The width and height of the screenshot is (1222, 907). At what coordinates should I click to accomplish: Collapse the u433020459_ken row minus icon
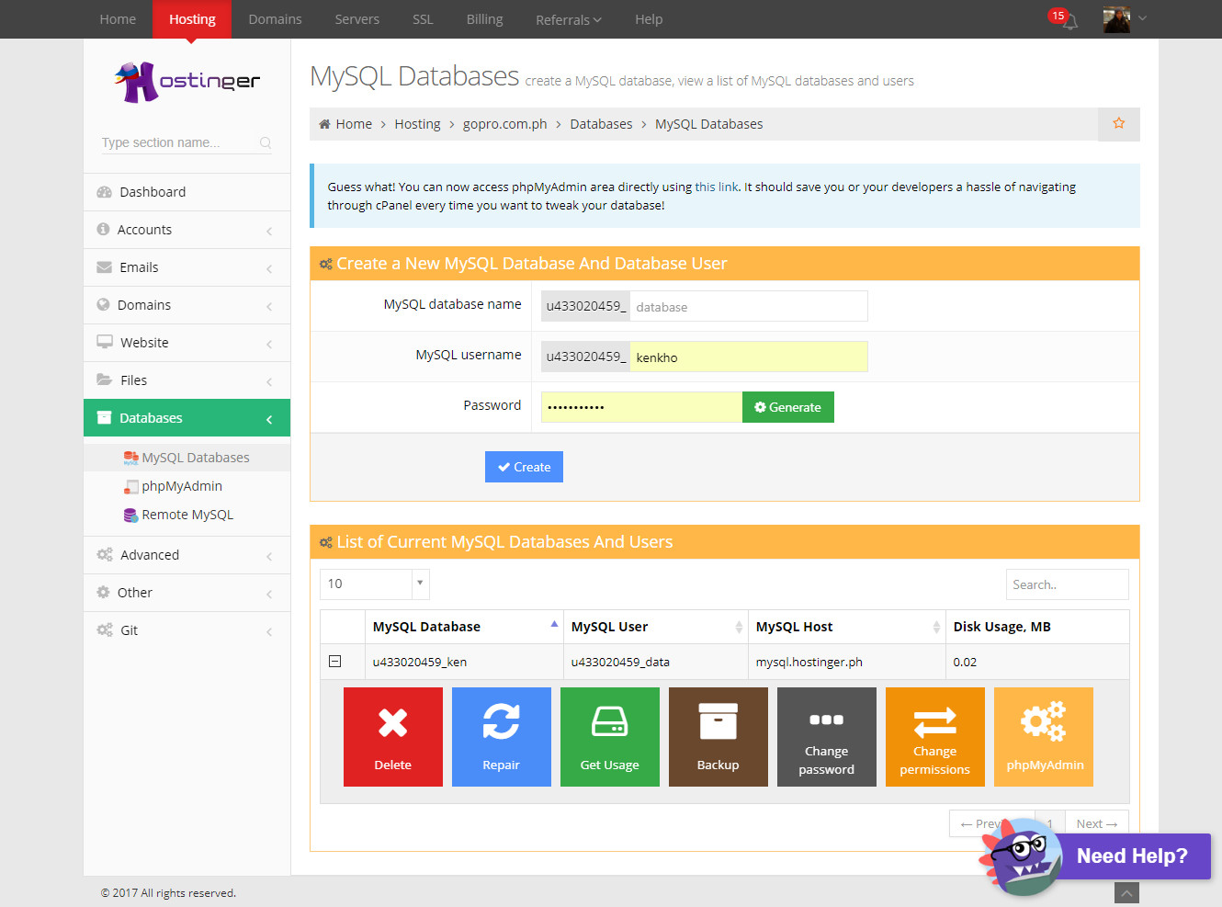tap(335, 662)
